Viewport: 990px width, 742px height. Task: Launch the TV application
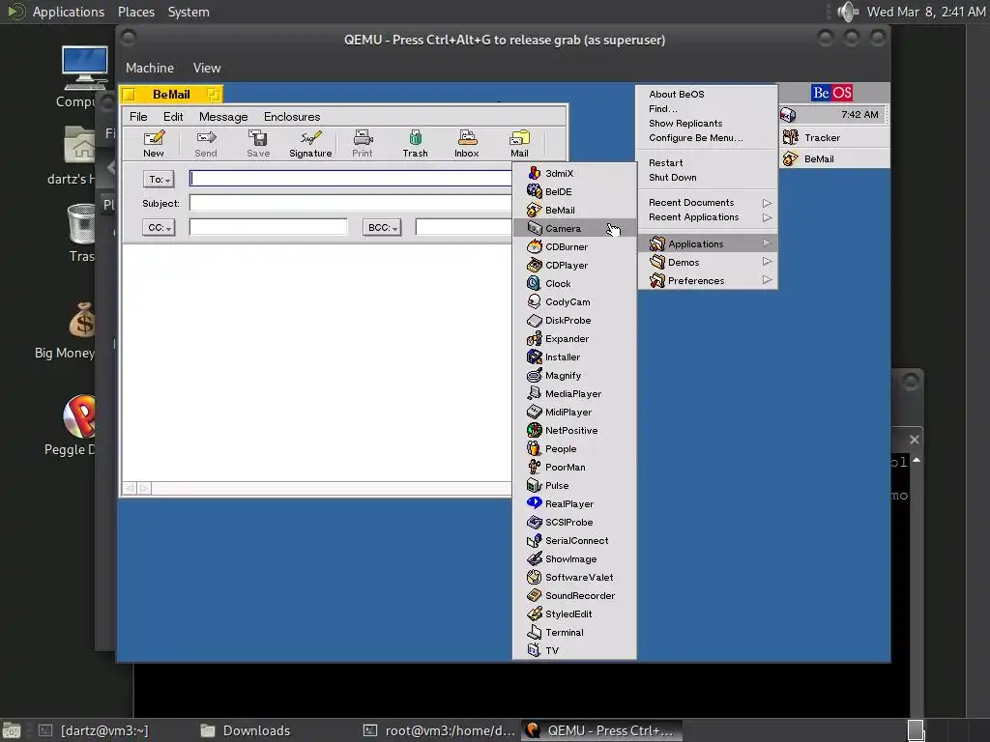[574, 650]
